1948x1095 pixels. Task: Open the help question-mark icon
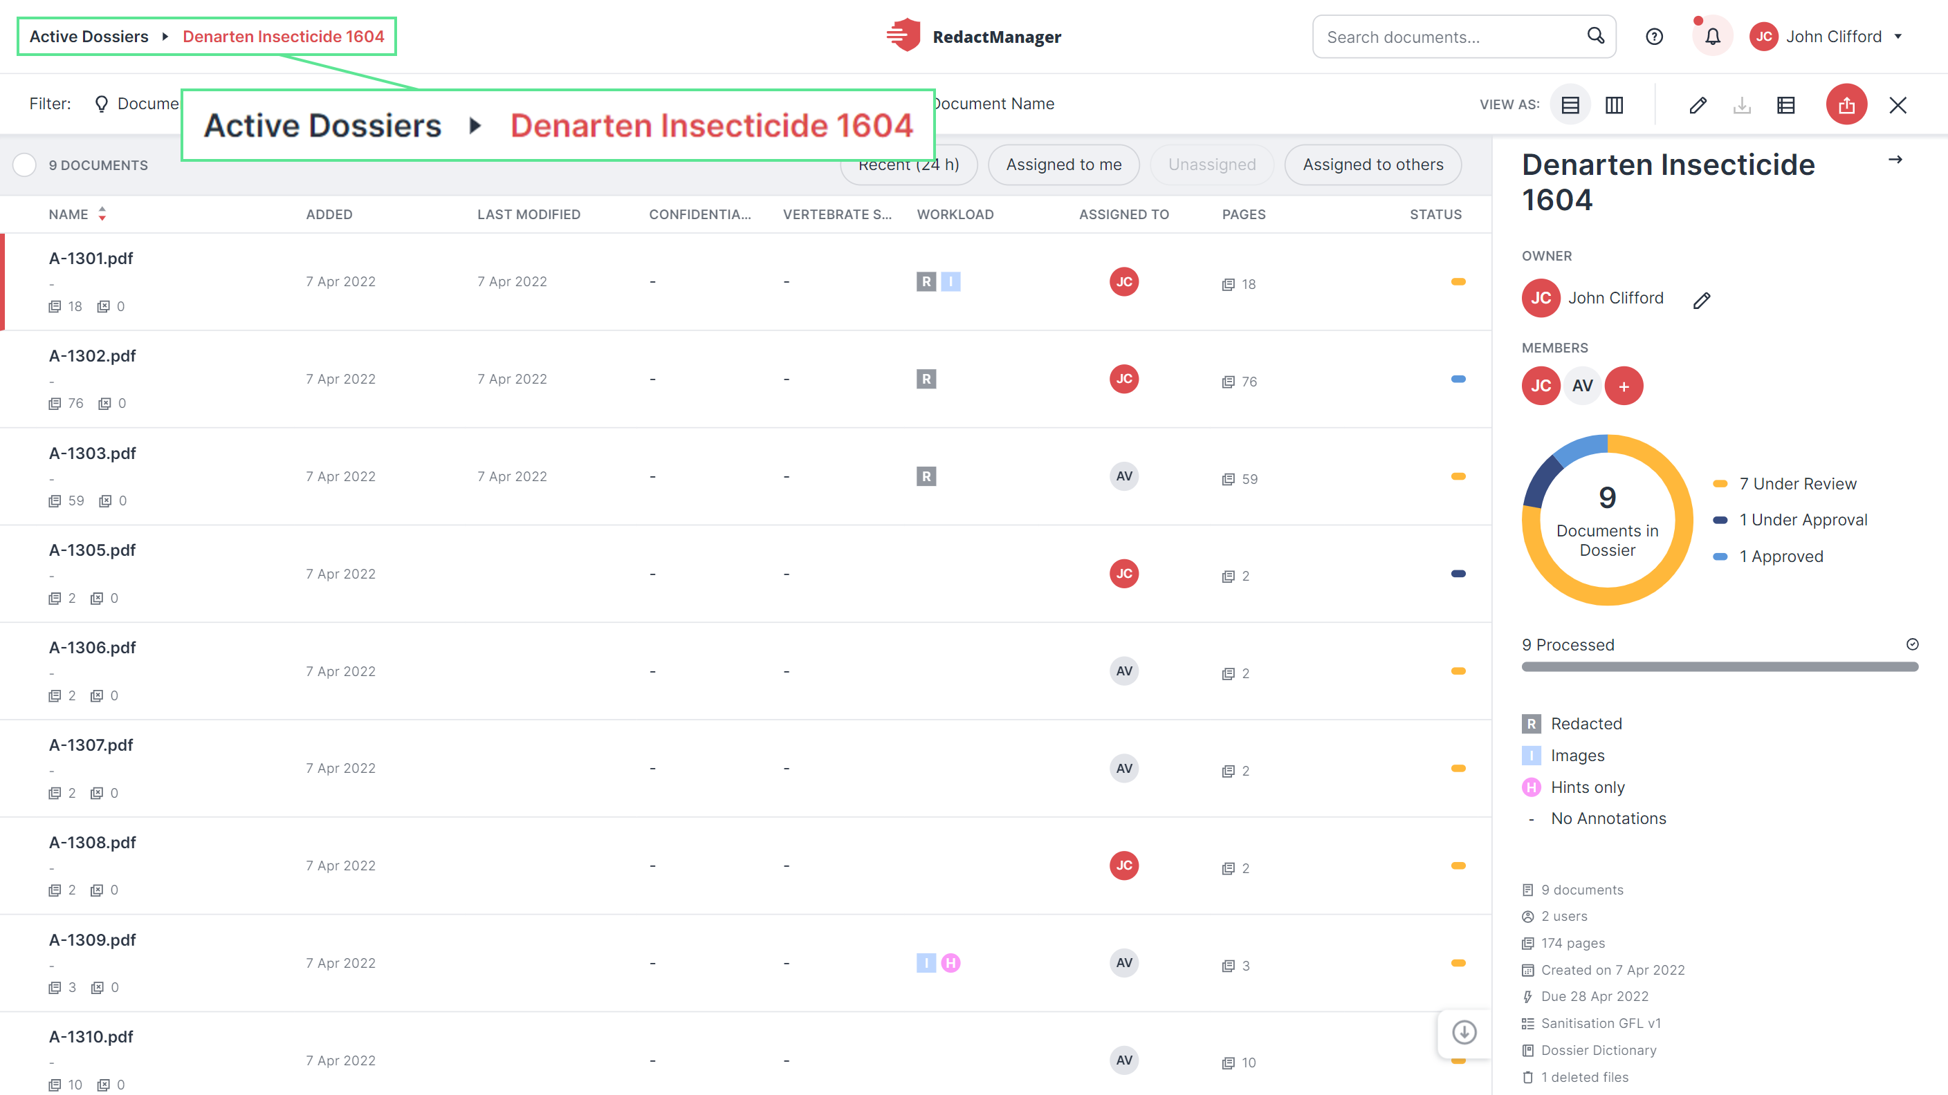click(x=1654, y=36)
